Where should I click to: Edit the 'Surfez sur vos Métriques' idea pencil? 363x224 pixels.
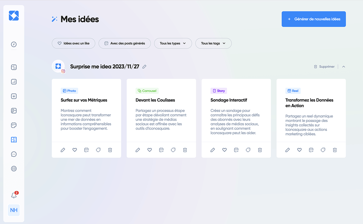pyautogui.click(x=63, y=150)
